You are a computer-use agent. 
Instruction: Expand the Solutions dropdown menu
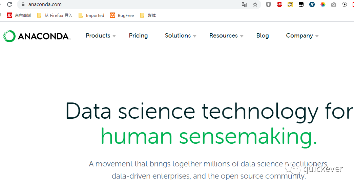click(180, 36)
